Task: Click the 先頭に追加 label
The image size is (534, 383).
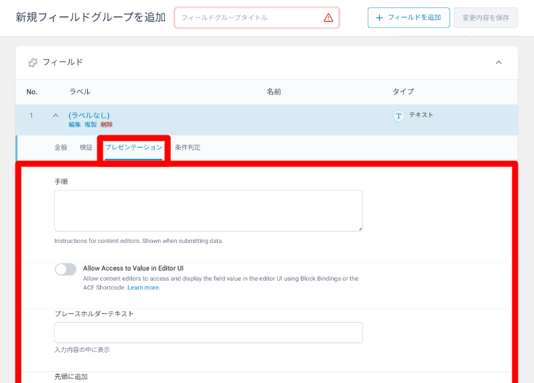Action: (x=71, y=376)
